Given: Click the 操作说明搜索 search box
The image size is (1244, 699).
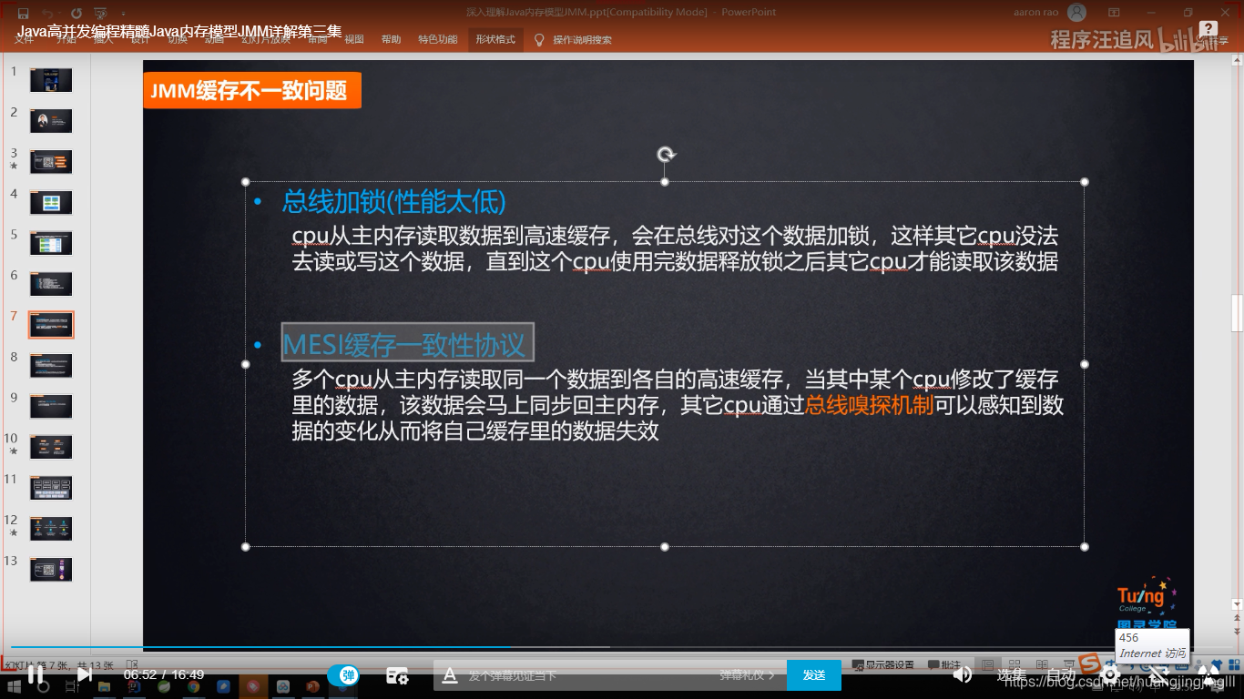Looking at the screenshot, I should (583, 40).
